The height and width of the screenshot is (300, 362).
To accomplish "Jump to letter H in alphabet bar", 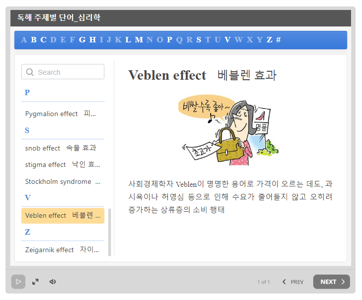I will coord(93,40).
